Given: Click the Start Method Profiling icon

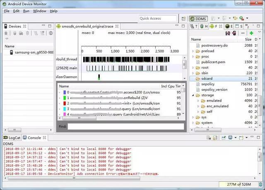Looking at the screenshot, I should pyautogui.click(x=42, y=33).
